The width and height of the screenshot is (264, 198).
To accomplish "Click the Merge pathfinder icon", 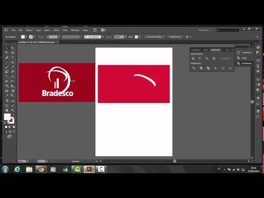I will point(208,68).
